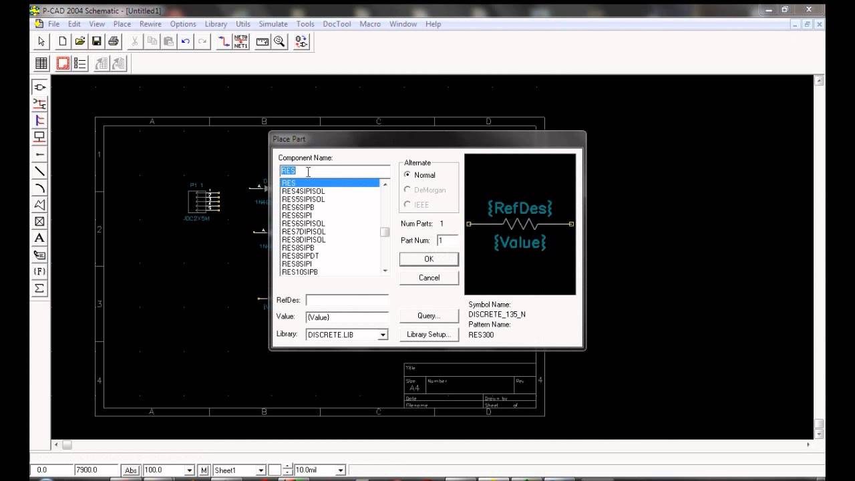Click the magnifier zoom icon
Viewport: 855px width, 481px height.
coord(279,41)
